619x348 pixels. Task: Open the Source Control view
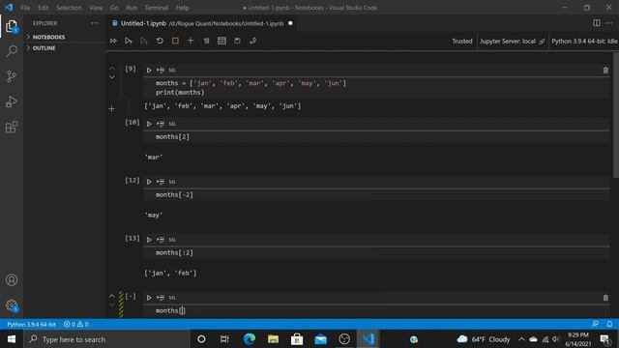(12, 76)
